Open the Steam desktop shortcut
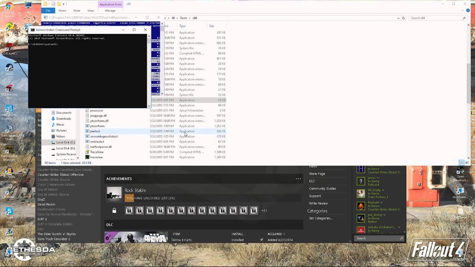Image resolution: width=475 pixels, height=267 pixels. pyautogui.click(x=9, y=69)
